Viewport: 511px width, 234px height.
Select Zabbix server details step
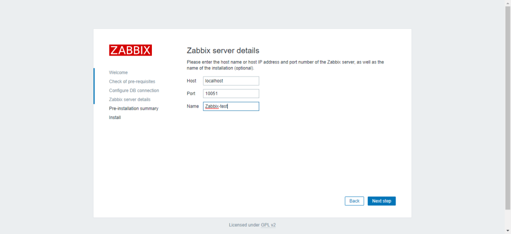pos(129,99)
